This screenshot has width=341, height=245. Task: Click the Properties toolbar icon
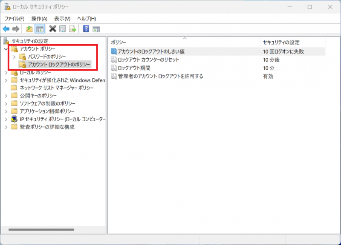(x=63, y=29)
